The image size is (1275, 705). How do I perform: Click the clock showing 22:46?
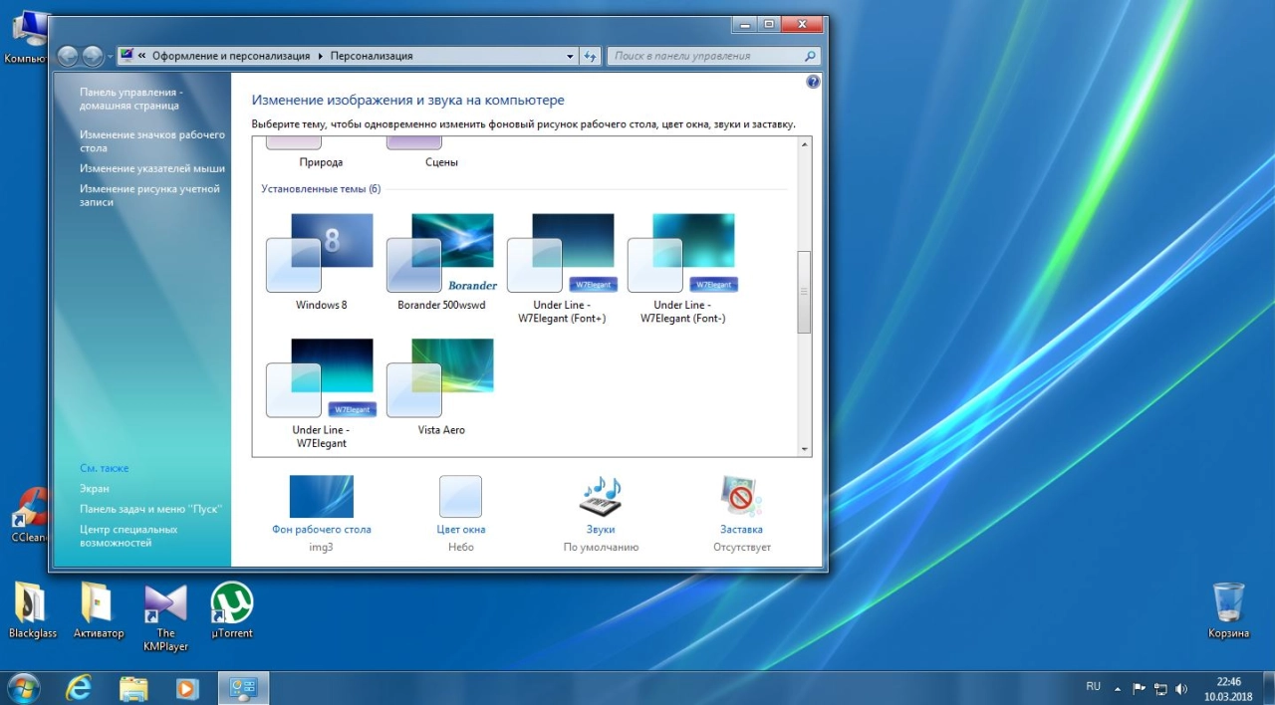[x=1228, y=682]
